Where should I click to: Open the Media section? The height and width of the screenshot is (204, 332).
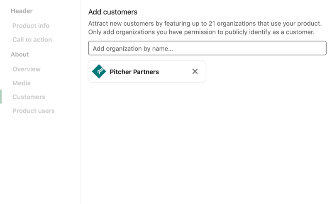[22, 83]
